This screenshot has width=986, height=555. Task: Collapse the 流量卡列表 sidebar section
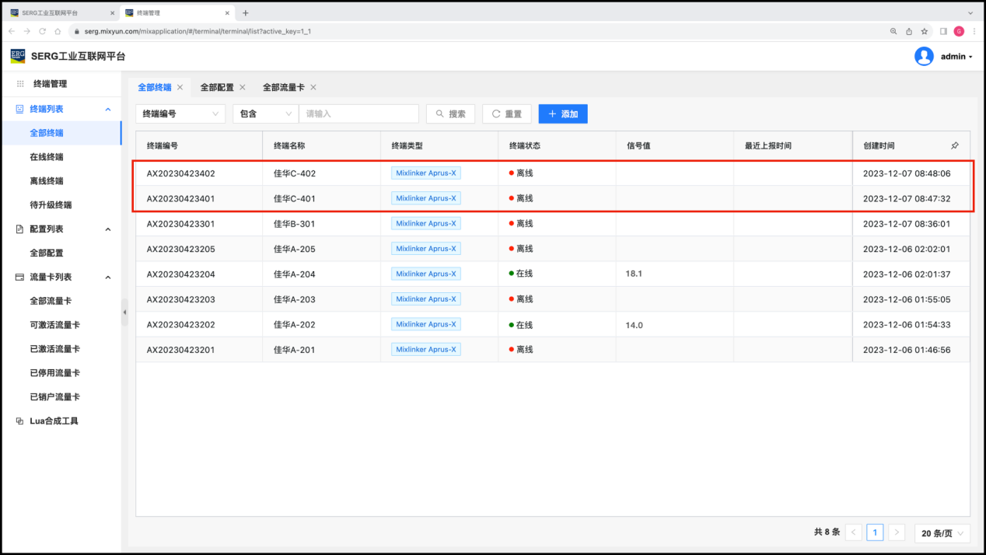point(108,277)
